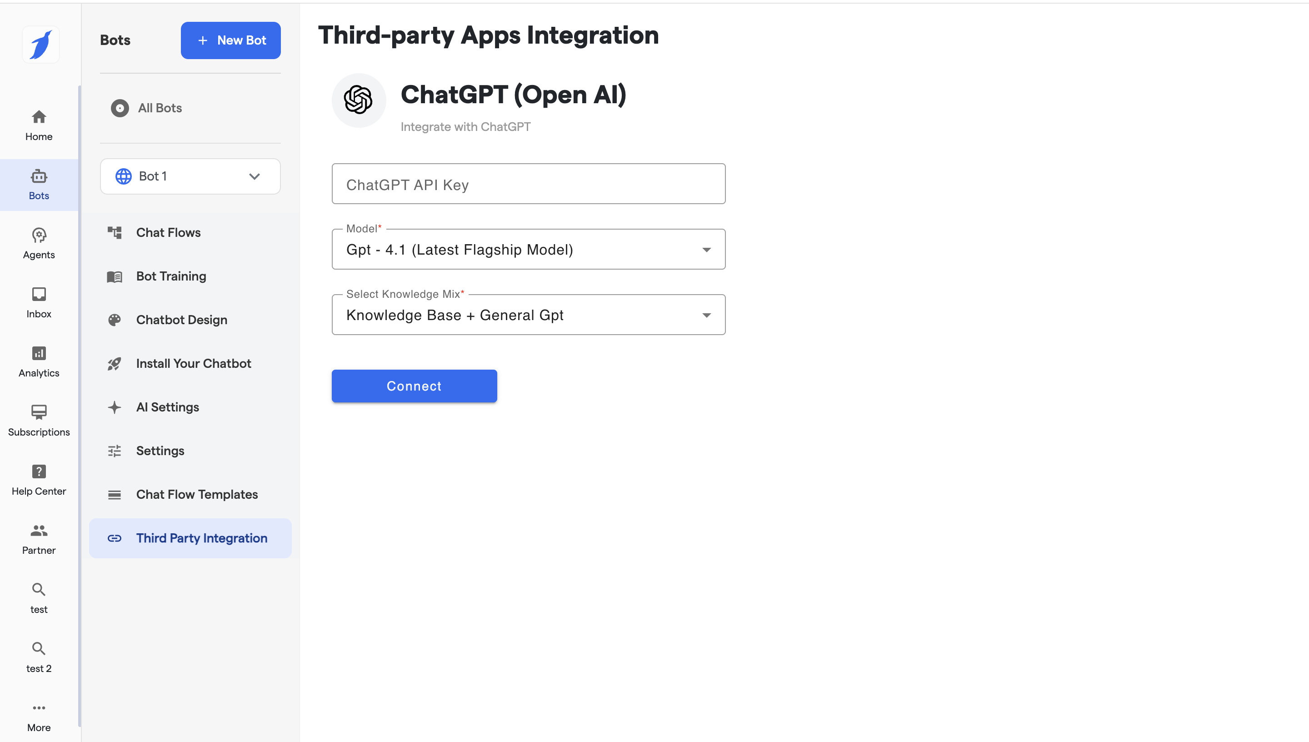Viewport: 1309px width, 742px height.
Task: Click the New Bot button
Action: coord(230,40)
